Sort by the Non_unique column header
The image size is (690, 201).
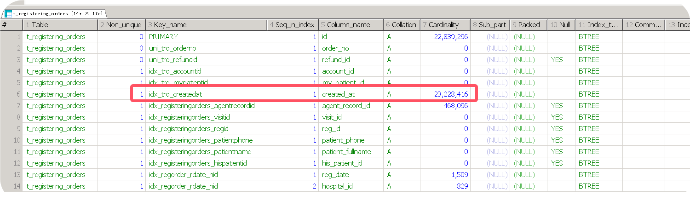[121, 25]
